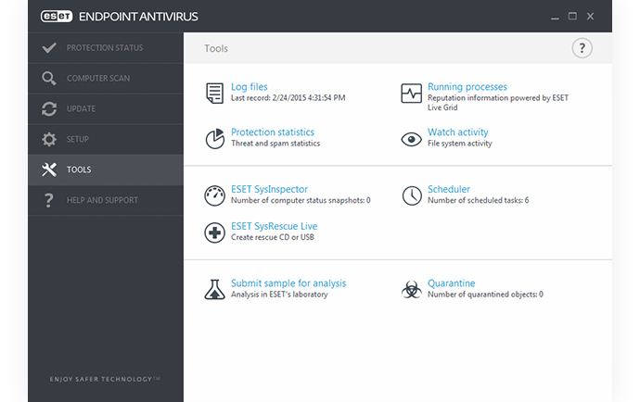Click 'Create rescue CD or USB' text
This screenshot has width=640, height=402.
[273, 237]
